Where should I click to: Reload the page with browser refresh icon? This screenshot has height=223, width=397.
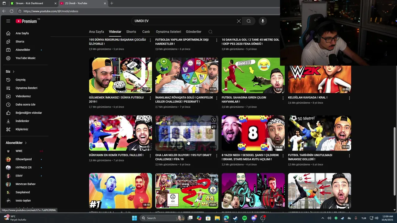[x=11, y=11]
